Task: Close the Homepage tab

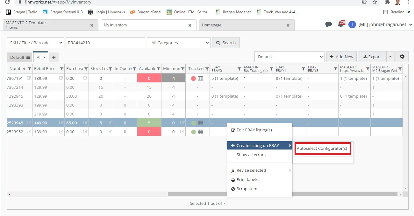Action: 288,25
